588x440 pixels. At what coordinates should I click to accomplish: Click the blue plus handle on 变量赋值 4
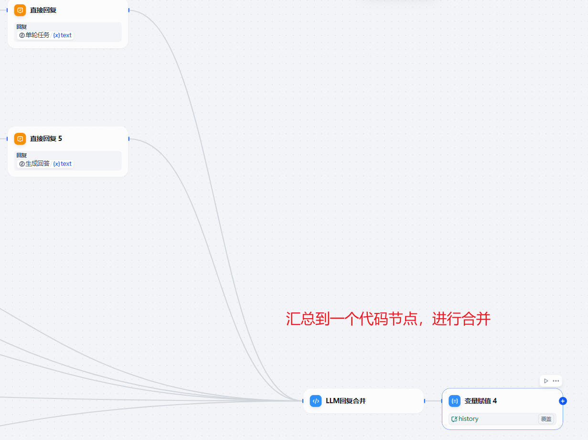(563, 401)
